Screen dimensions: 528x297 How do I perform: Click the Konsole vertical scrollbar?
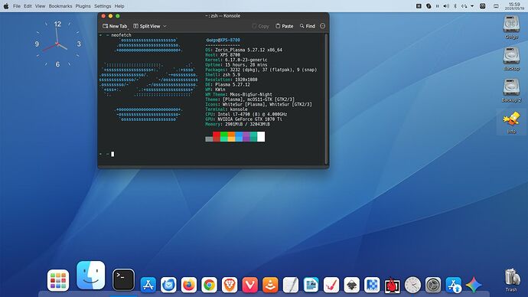tap(326, 99)
